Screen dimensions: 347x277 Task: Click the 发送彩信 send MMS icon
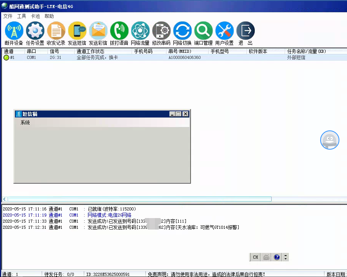(98, 31)
